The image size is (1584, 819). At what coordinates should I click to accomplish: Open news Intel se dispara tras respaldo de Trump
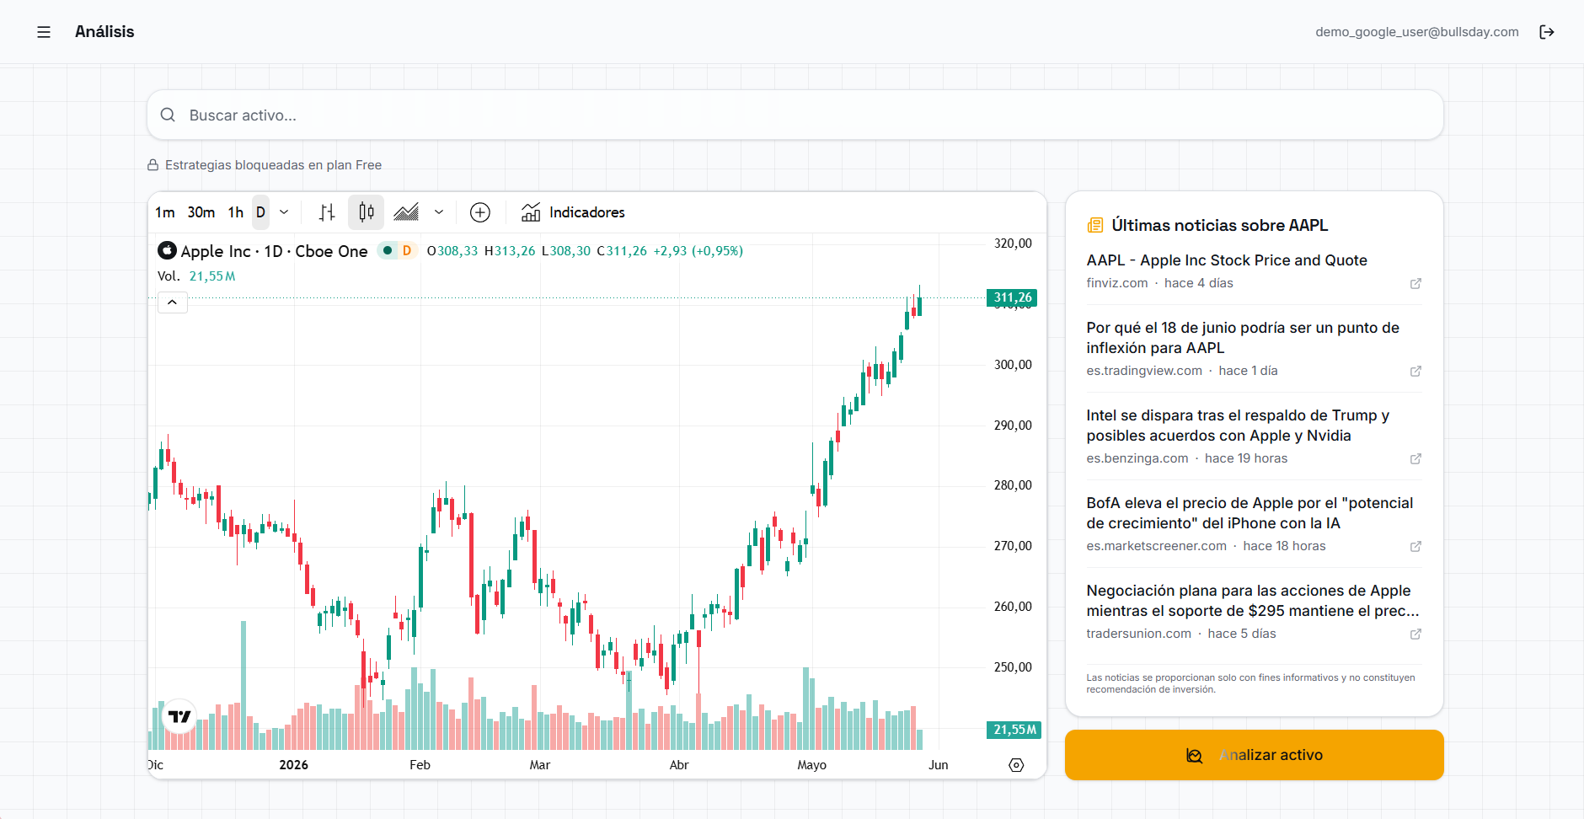1238,426
